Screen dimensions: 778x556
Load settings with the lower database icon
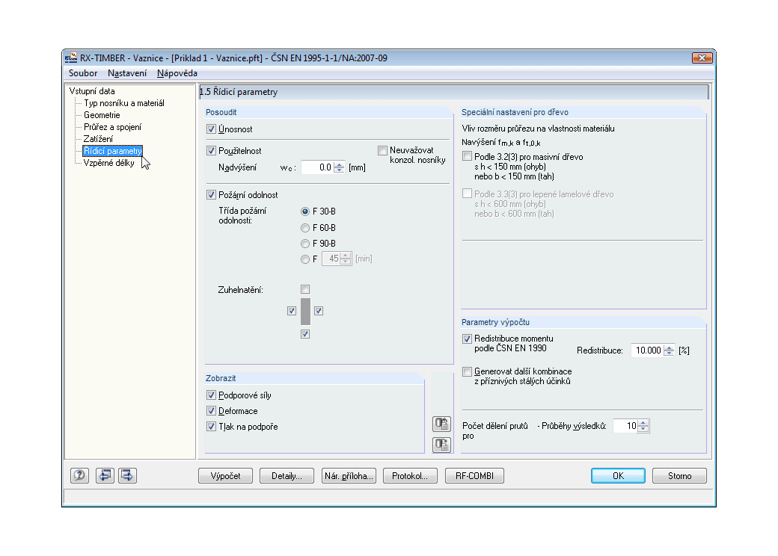[441, 445]
